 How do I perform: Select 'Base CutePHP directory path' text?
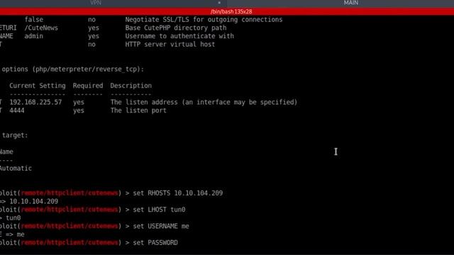pos(176,28)
